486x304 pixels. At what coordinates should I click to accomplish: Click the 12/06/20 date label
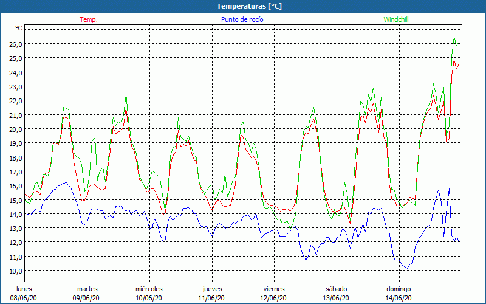[274, 298]
